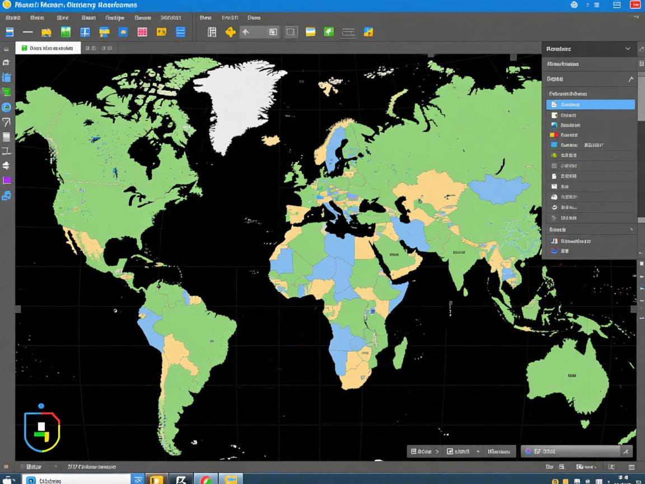Screen dimensions: 645x484
Task: Open the dropdown next to the second status bar button
Action: (479, 451)
